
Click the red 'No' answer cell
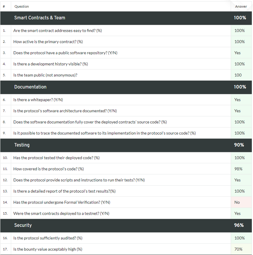(x=237, y=202)
